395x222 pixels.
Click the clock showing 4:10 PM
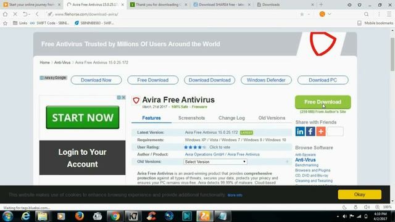380,214
